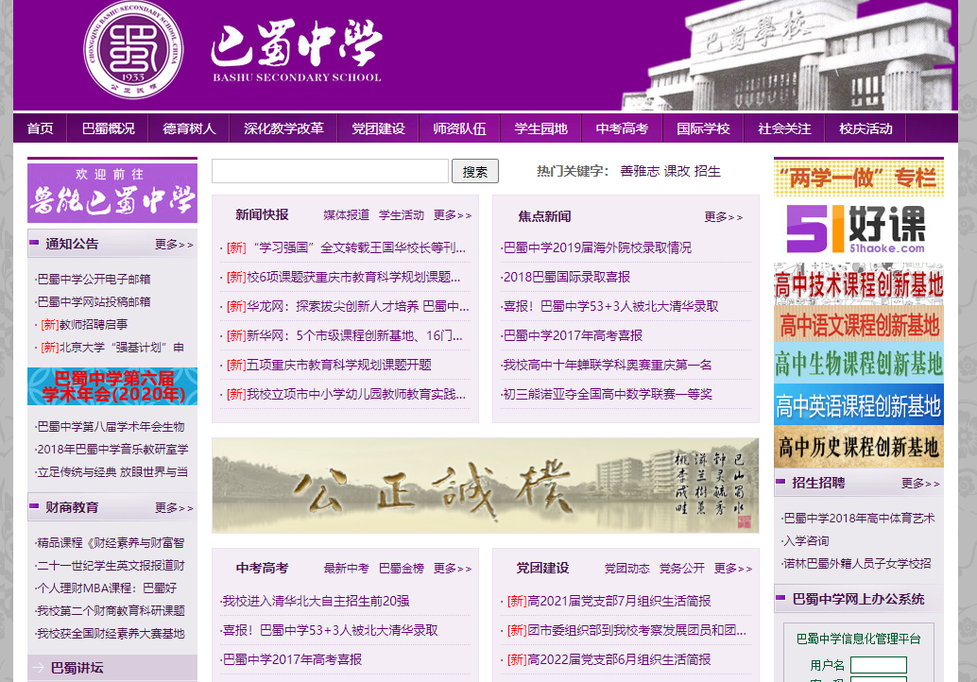977x682 pixels.
Task: Open the 高中语文课程创新基地 banner
Action: (858, 326)
